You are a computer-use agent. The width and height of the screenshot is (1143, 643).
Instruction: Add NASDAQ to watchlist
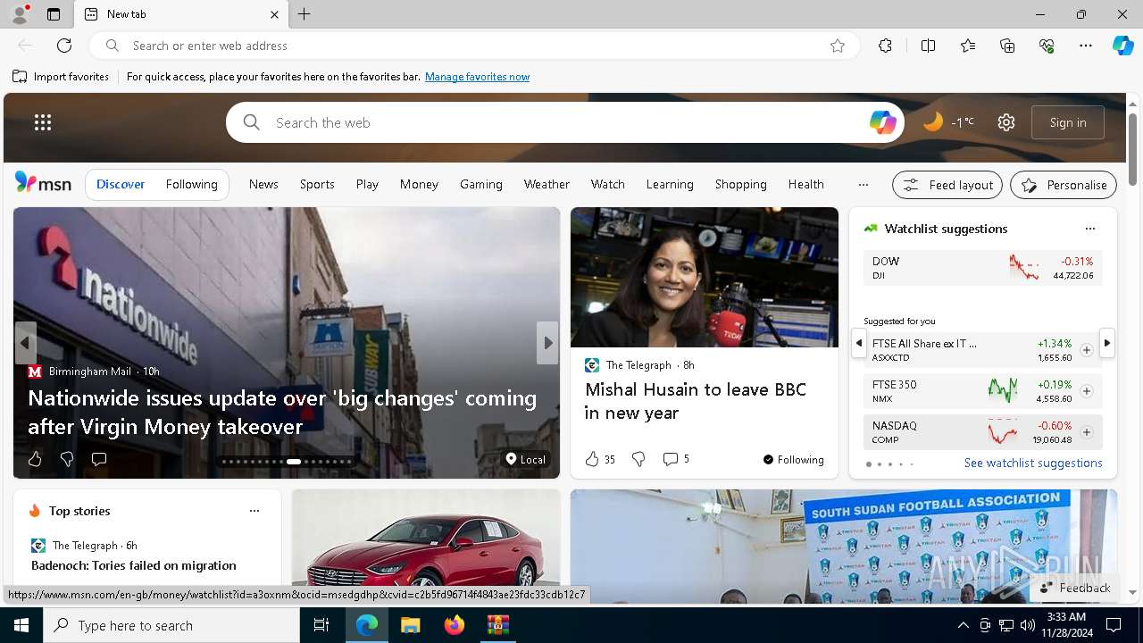pyautogui.click(x=1086, y=432)
